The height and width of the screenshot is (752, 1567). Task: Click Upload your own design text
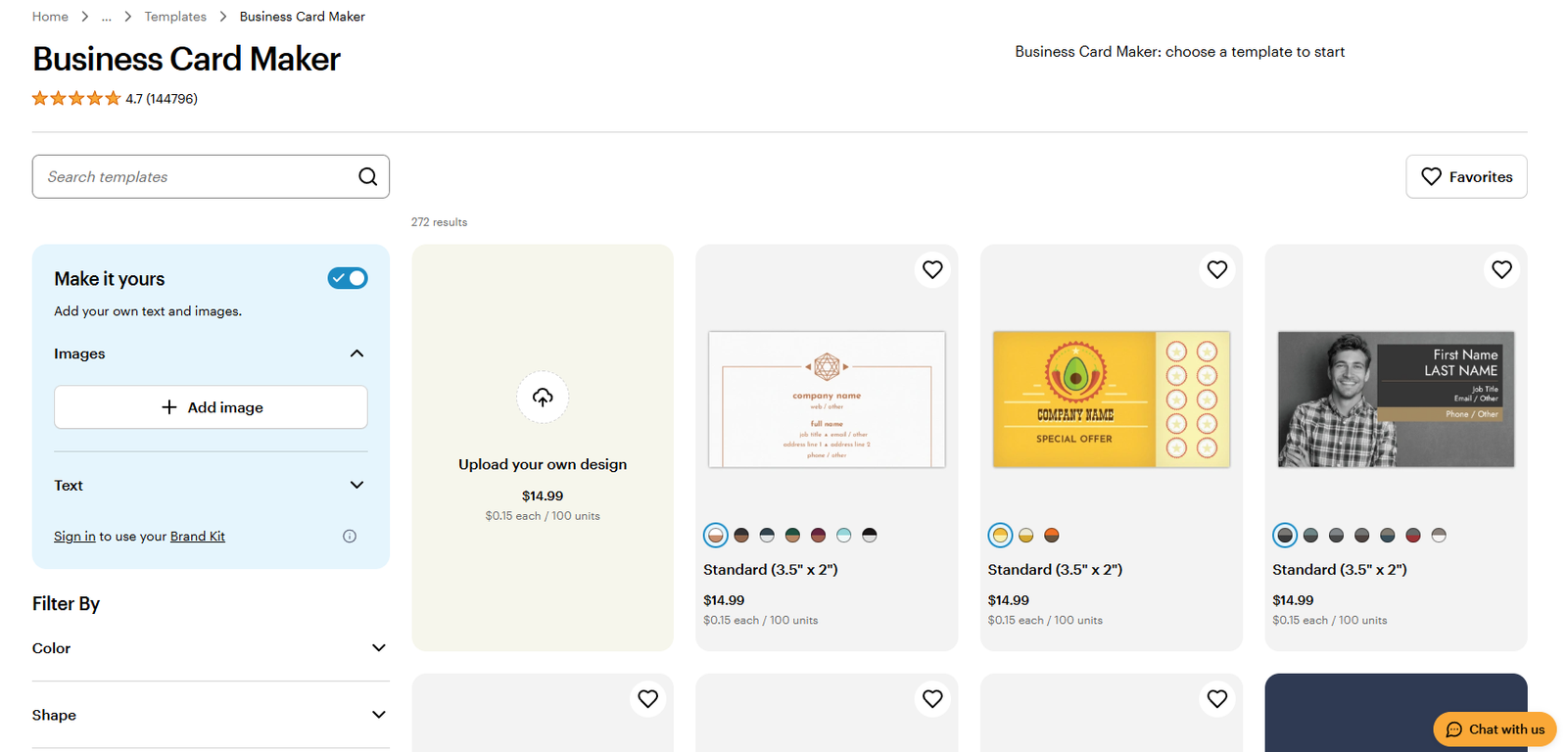pyautogui.click(x=543, y=464)
